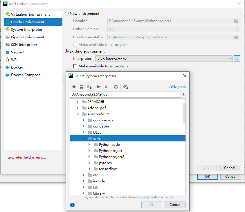
Task: Expand the include folder node
Action: tap(83, 181)
